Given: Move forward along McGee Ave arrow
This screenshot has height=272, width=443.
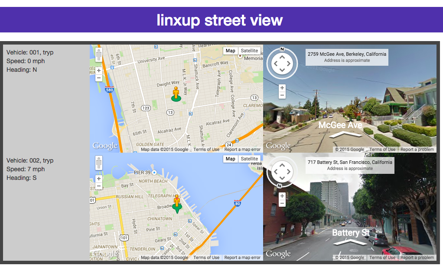Looking at the screenshot, I should tap(345, 134).
